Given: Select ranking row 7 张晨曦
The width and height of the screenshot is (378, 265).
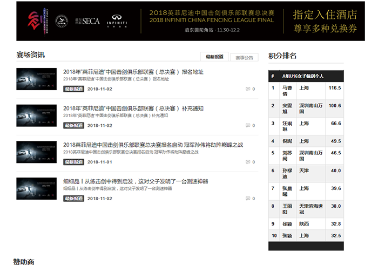Looking at the screenshot, I should pos(306,191).
